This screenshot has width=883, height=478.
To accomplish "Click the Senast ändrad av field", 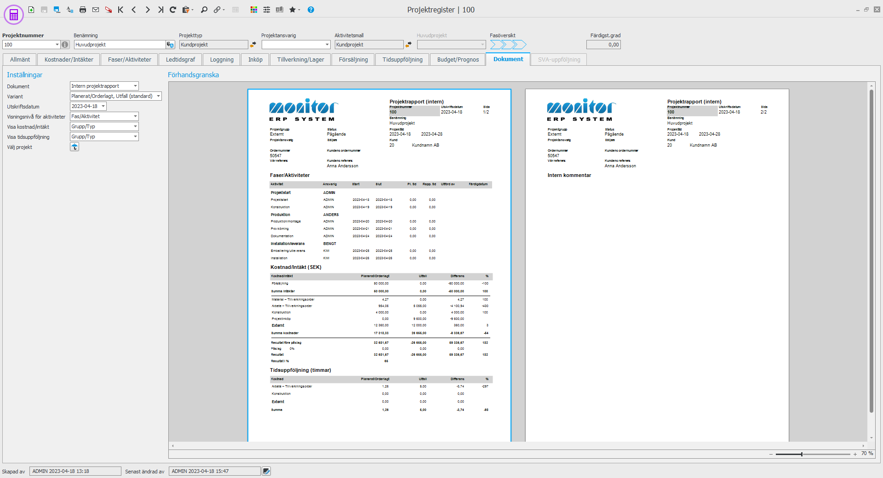I will coord(214,471).
